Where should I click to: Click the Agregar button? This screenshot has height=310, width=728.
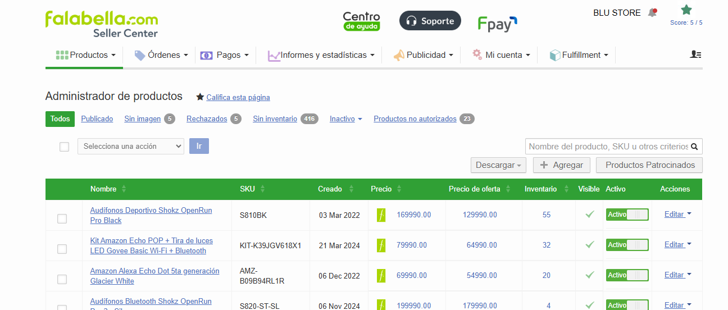pyautogui.click(x=561, y=165)
